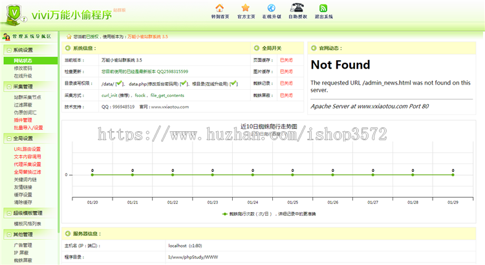Open 缓存设置 menu item
485x265 pixels.
coord(23,195)
